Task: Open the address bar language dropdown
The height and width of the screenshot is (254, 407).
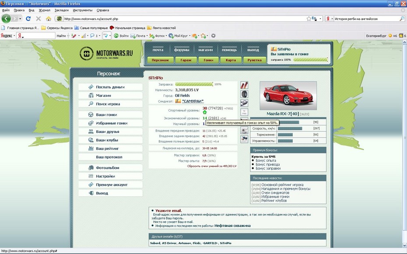Action: (320, 19)
